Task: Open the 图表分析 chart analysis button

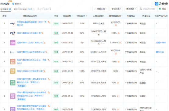Action: (x=17, y=4)
